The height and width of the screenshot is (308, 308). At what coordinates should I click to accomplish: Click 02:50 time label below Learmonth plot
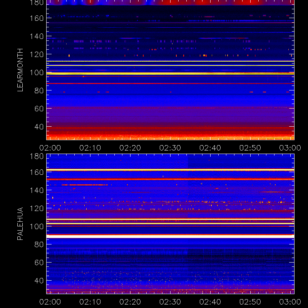pyautogui.click(x=250, y=148)
